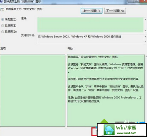Click the policy setting icon beside the heading
Screen dimensions: 147x137
click(x=2, y=9)
